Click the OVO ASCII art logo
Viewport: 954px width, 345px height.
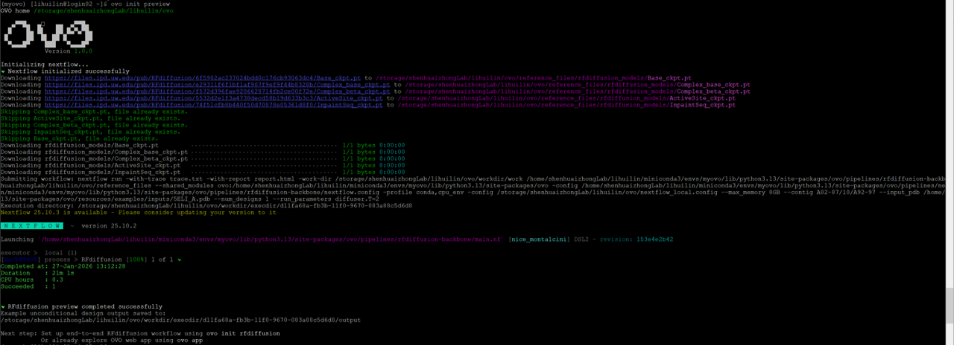coord(48,35)
